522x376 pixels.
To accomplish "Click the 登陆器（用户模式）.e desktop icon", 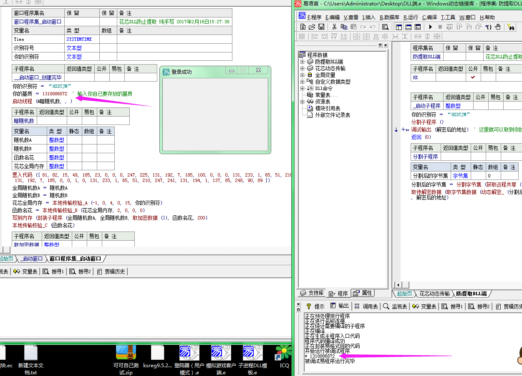I will coord(189,360).
